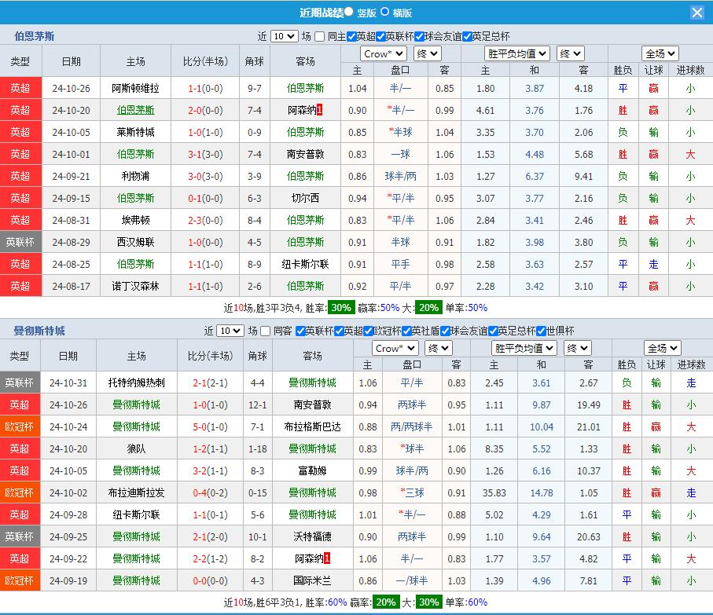The width and height of the screenshot is (713, 615).
Task: Open the 国际米兰 team link
Action: point(311,580)
